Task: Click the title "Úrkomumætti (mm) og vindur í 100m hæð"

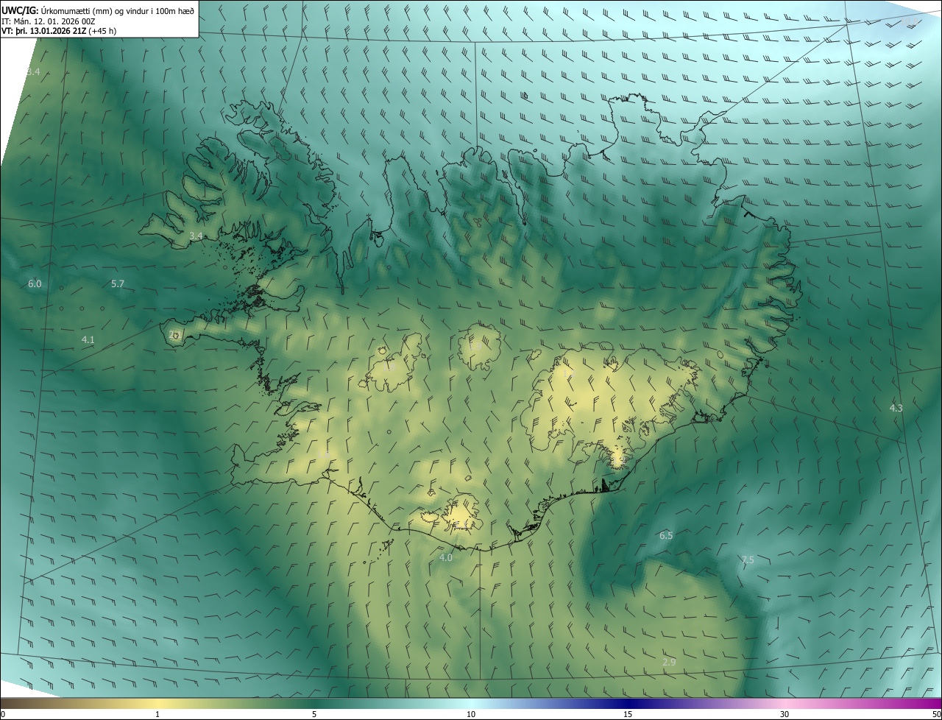Action: pos(118,11)
